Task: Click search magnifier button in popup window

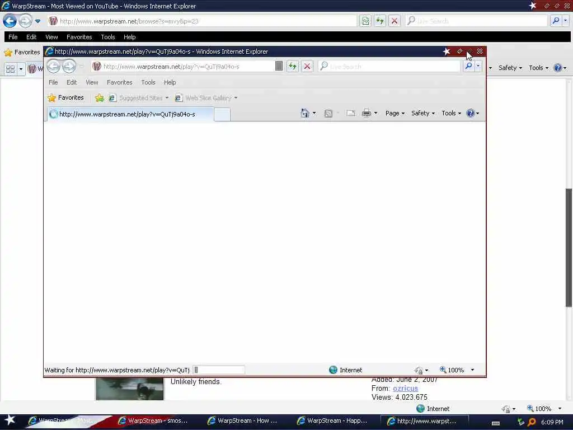Action: [468, 66]
